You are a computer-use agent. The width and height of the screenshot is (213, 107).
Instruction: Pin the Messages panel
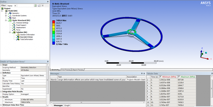(x=141, y=73)
